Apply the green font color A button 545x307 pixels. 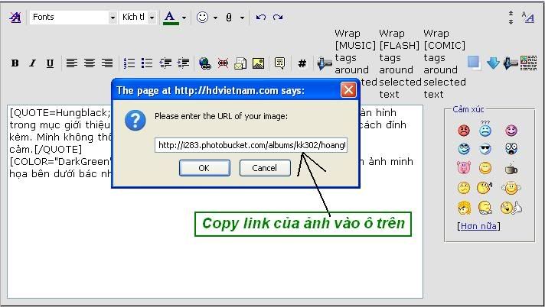coord(170,18)
